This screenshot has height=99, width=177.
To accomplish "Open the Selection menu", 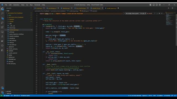I will (16, 5).
